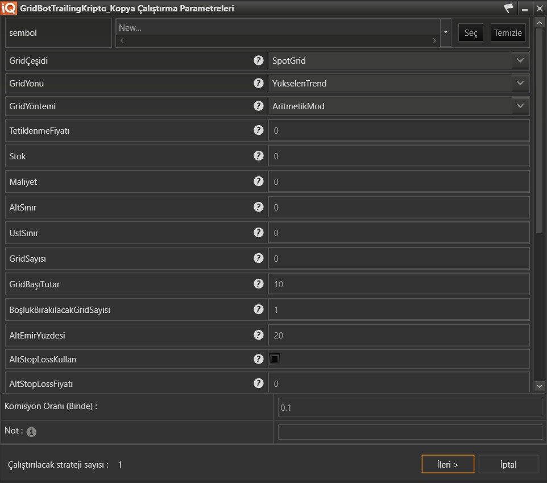
Task: Click the sembol box scroll right arrow
Action: (434, 40)
